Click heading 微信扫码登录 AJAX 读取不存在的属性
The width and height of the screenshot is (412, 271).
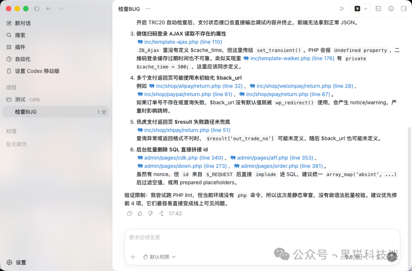[181, 34]
